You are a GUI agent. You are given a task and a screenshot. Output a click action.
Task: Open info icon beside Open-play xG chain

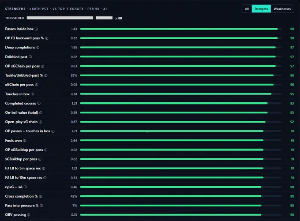pyautogui.click(x=41, y=122)
